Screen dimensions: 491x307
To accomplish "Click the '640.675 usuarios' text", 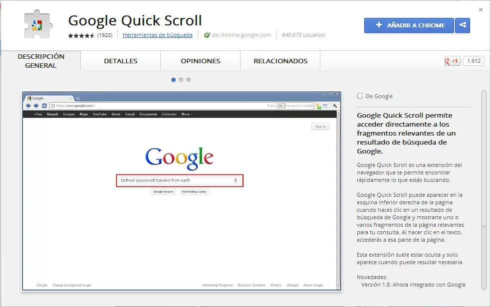I will [x=303, y=35].
